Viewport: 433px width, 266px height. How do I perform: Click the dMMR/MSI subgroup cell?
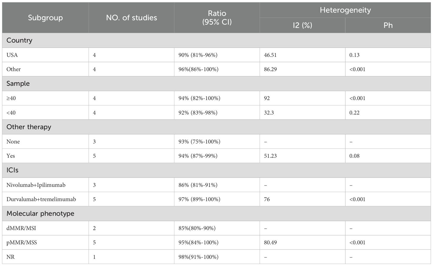coord(45,228)
